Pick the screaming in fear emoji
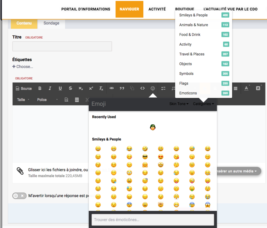 click(x=207, y=205)
